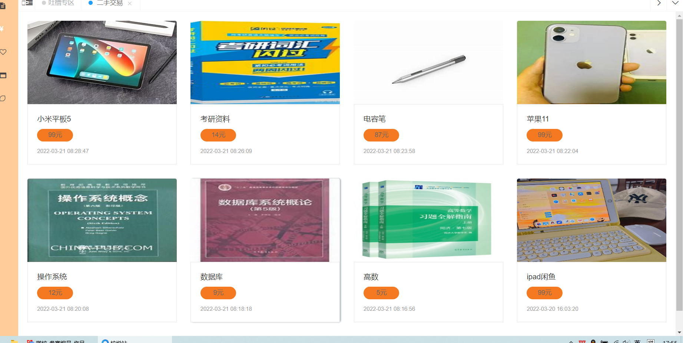Switch to the 吐槽专区 tab

61,3
